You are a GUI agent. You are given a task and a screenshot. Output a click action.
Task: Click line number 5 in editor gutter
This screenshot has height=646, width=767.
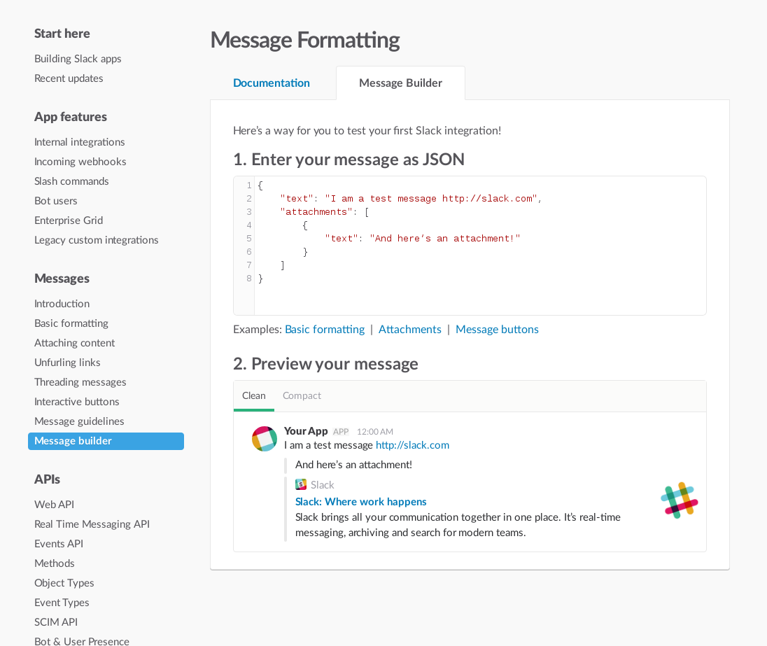(249, 239)
